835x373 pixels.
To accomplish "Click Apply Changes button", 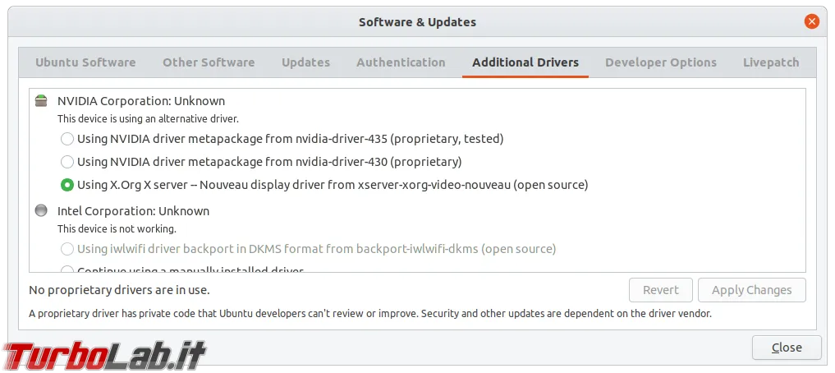I will pyautogui.click(x=752, y=290).
